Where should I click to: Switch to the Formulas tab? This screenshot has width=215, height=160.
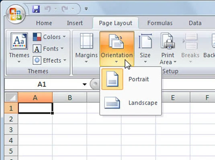pyautogui.click(x=160, y=23)
